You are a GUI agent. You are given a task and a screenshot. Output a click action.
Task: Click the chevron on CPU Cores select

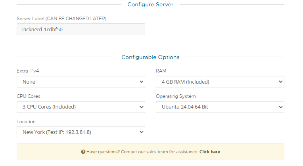(142, 107)
